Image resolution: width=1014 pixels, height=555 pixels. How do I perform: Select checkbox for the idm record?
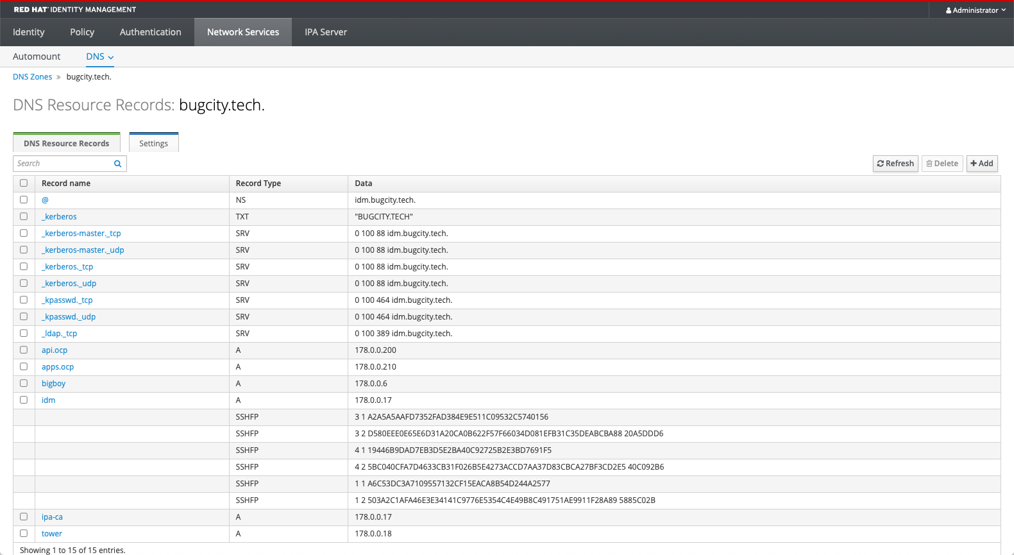tap(24, 400)
